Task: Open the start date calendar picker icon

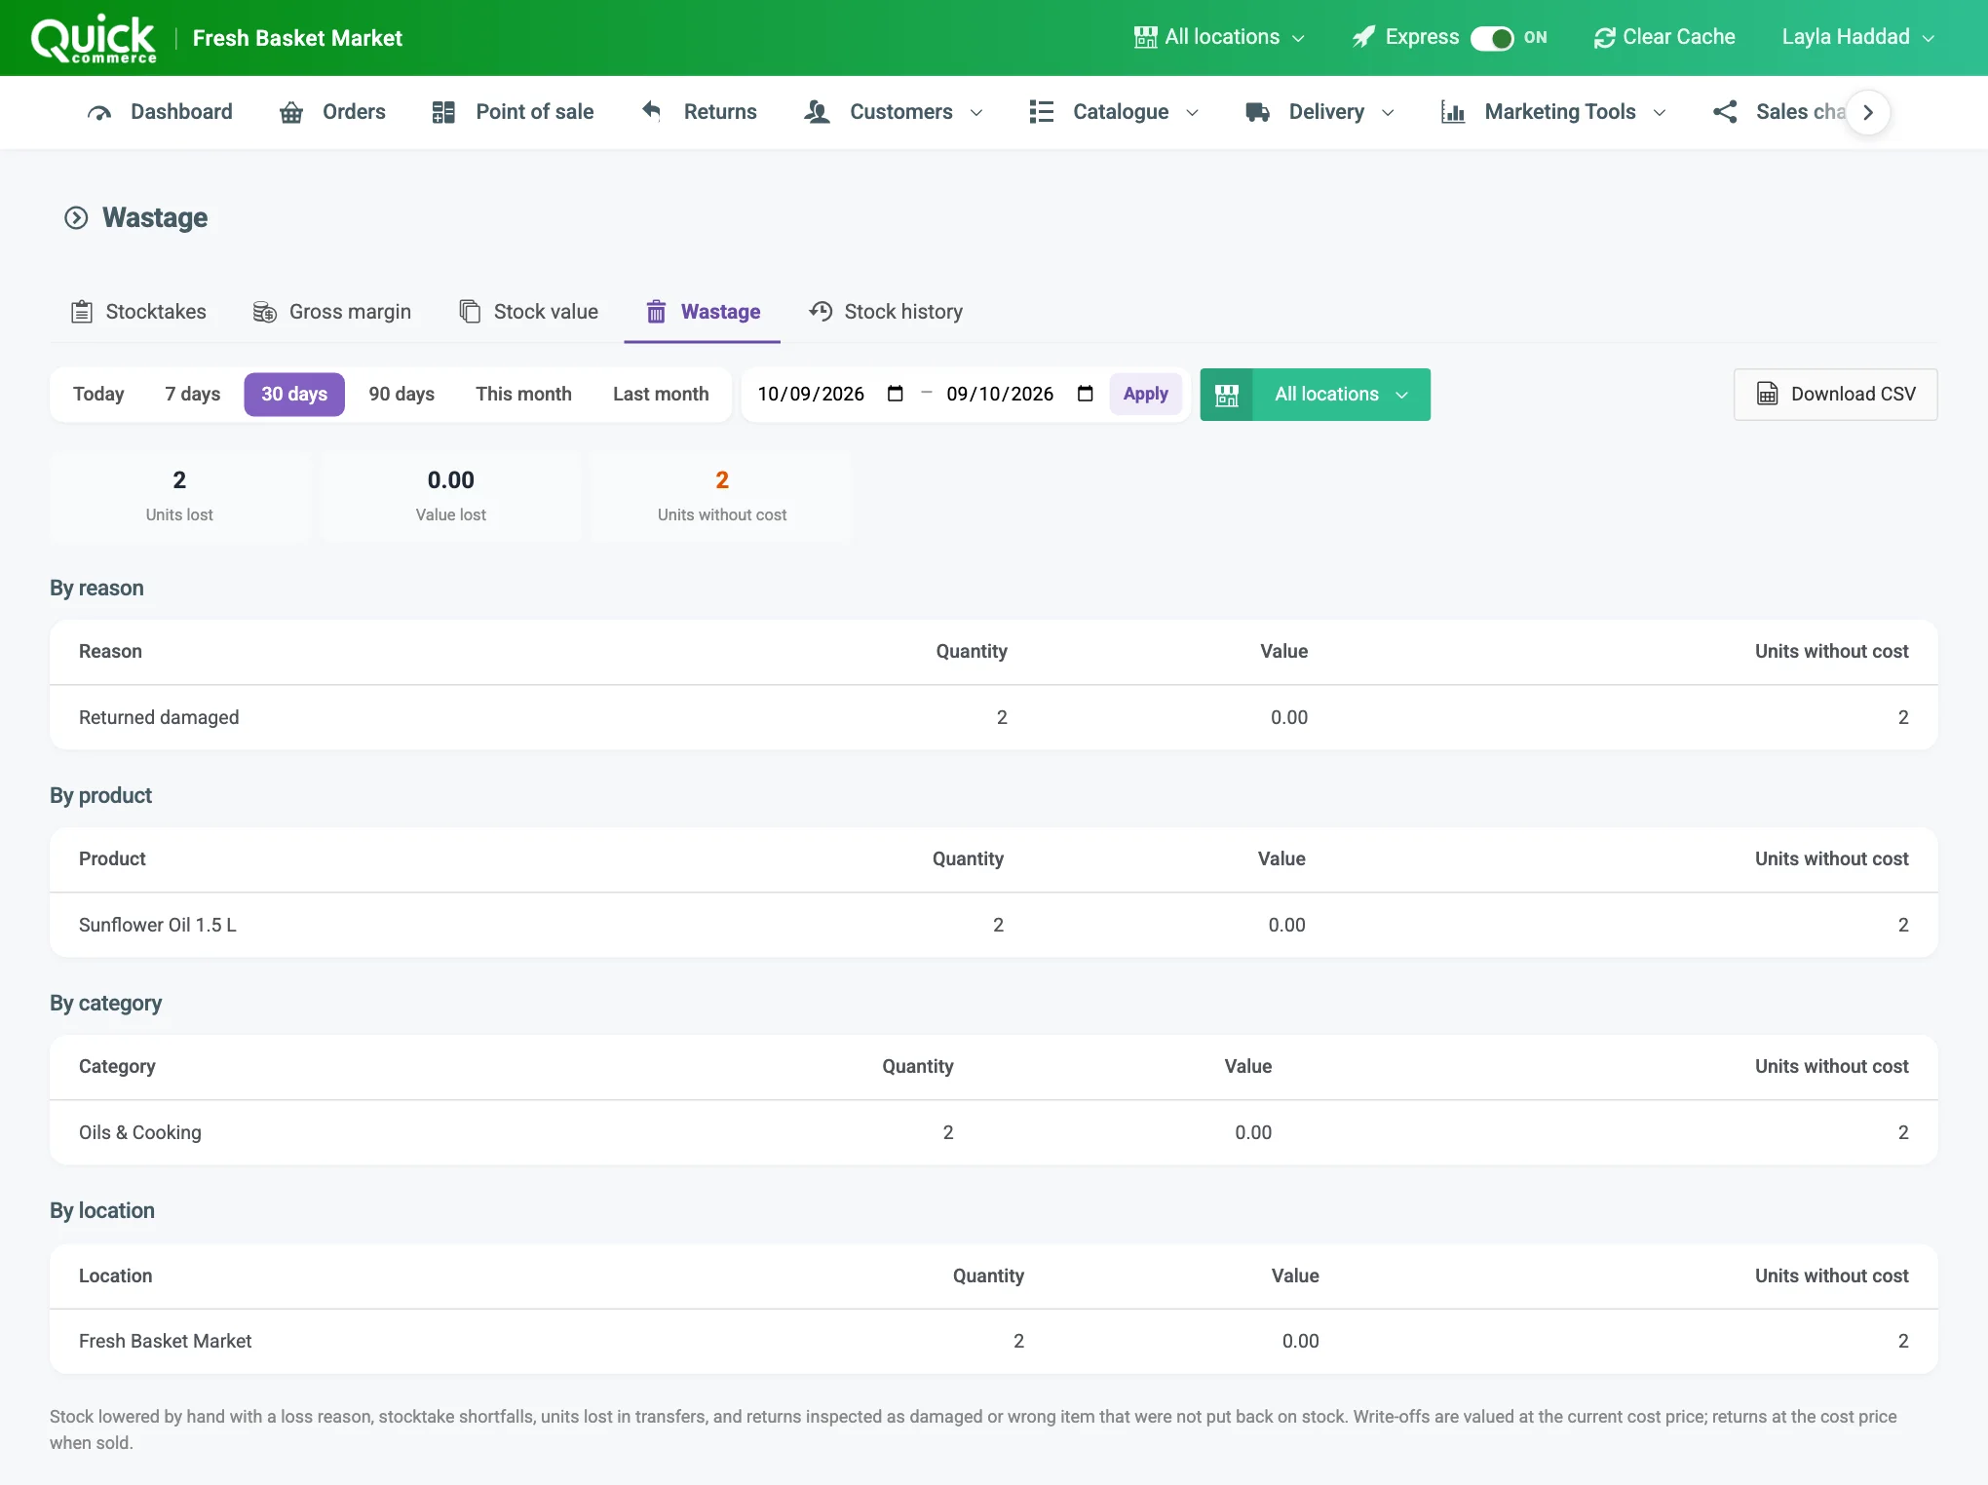Action: point(896,394)
